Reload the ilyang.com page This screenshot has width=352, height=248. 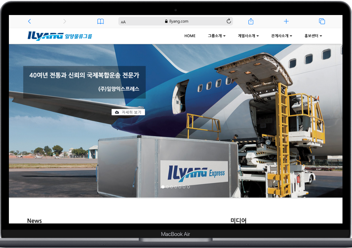(228, 21)
